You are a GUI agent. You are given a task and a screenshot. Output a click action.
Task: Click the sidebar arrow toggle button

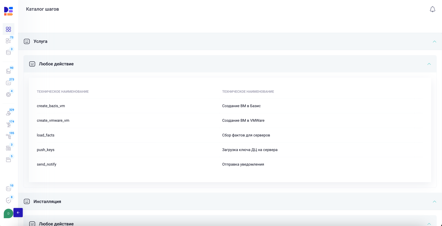[x=18, y=212]
